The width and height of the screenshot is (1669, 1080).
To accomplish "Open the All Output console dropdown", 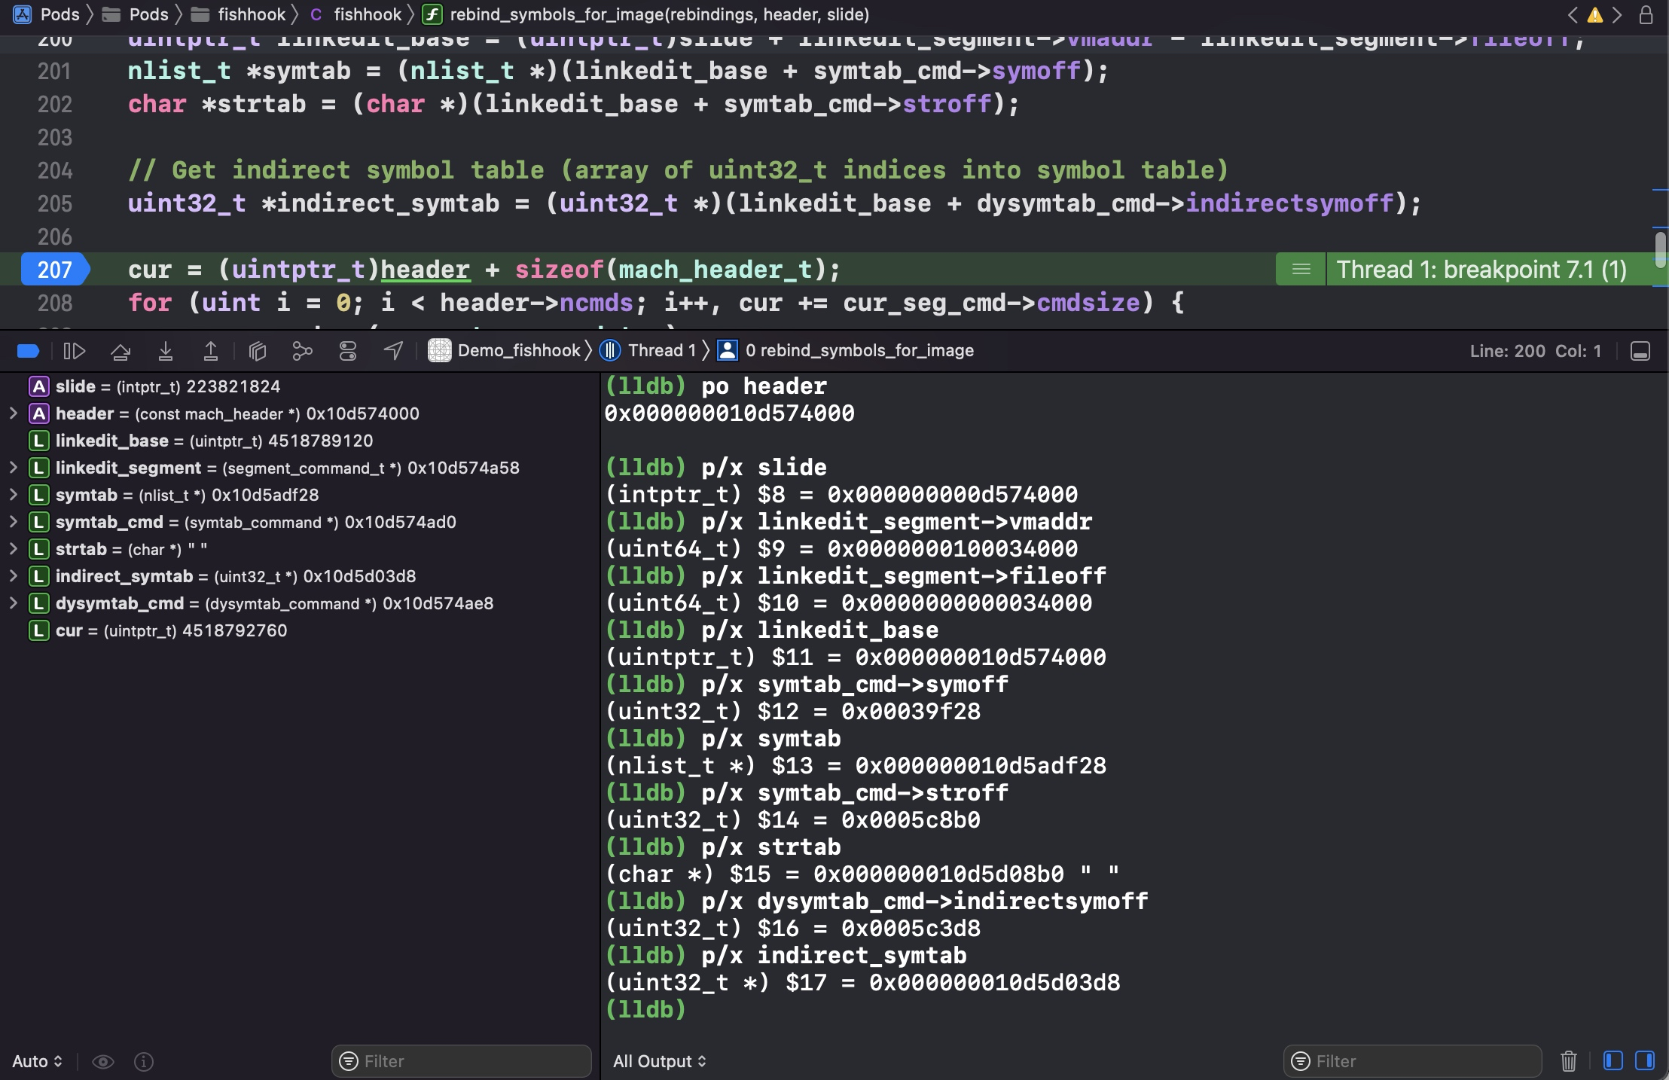I will coord(659,1061).
